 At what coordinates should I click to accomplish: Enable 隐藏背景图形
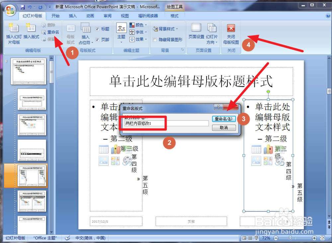pyautogui.click(x=155, y=39)
